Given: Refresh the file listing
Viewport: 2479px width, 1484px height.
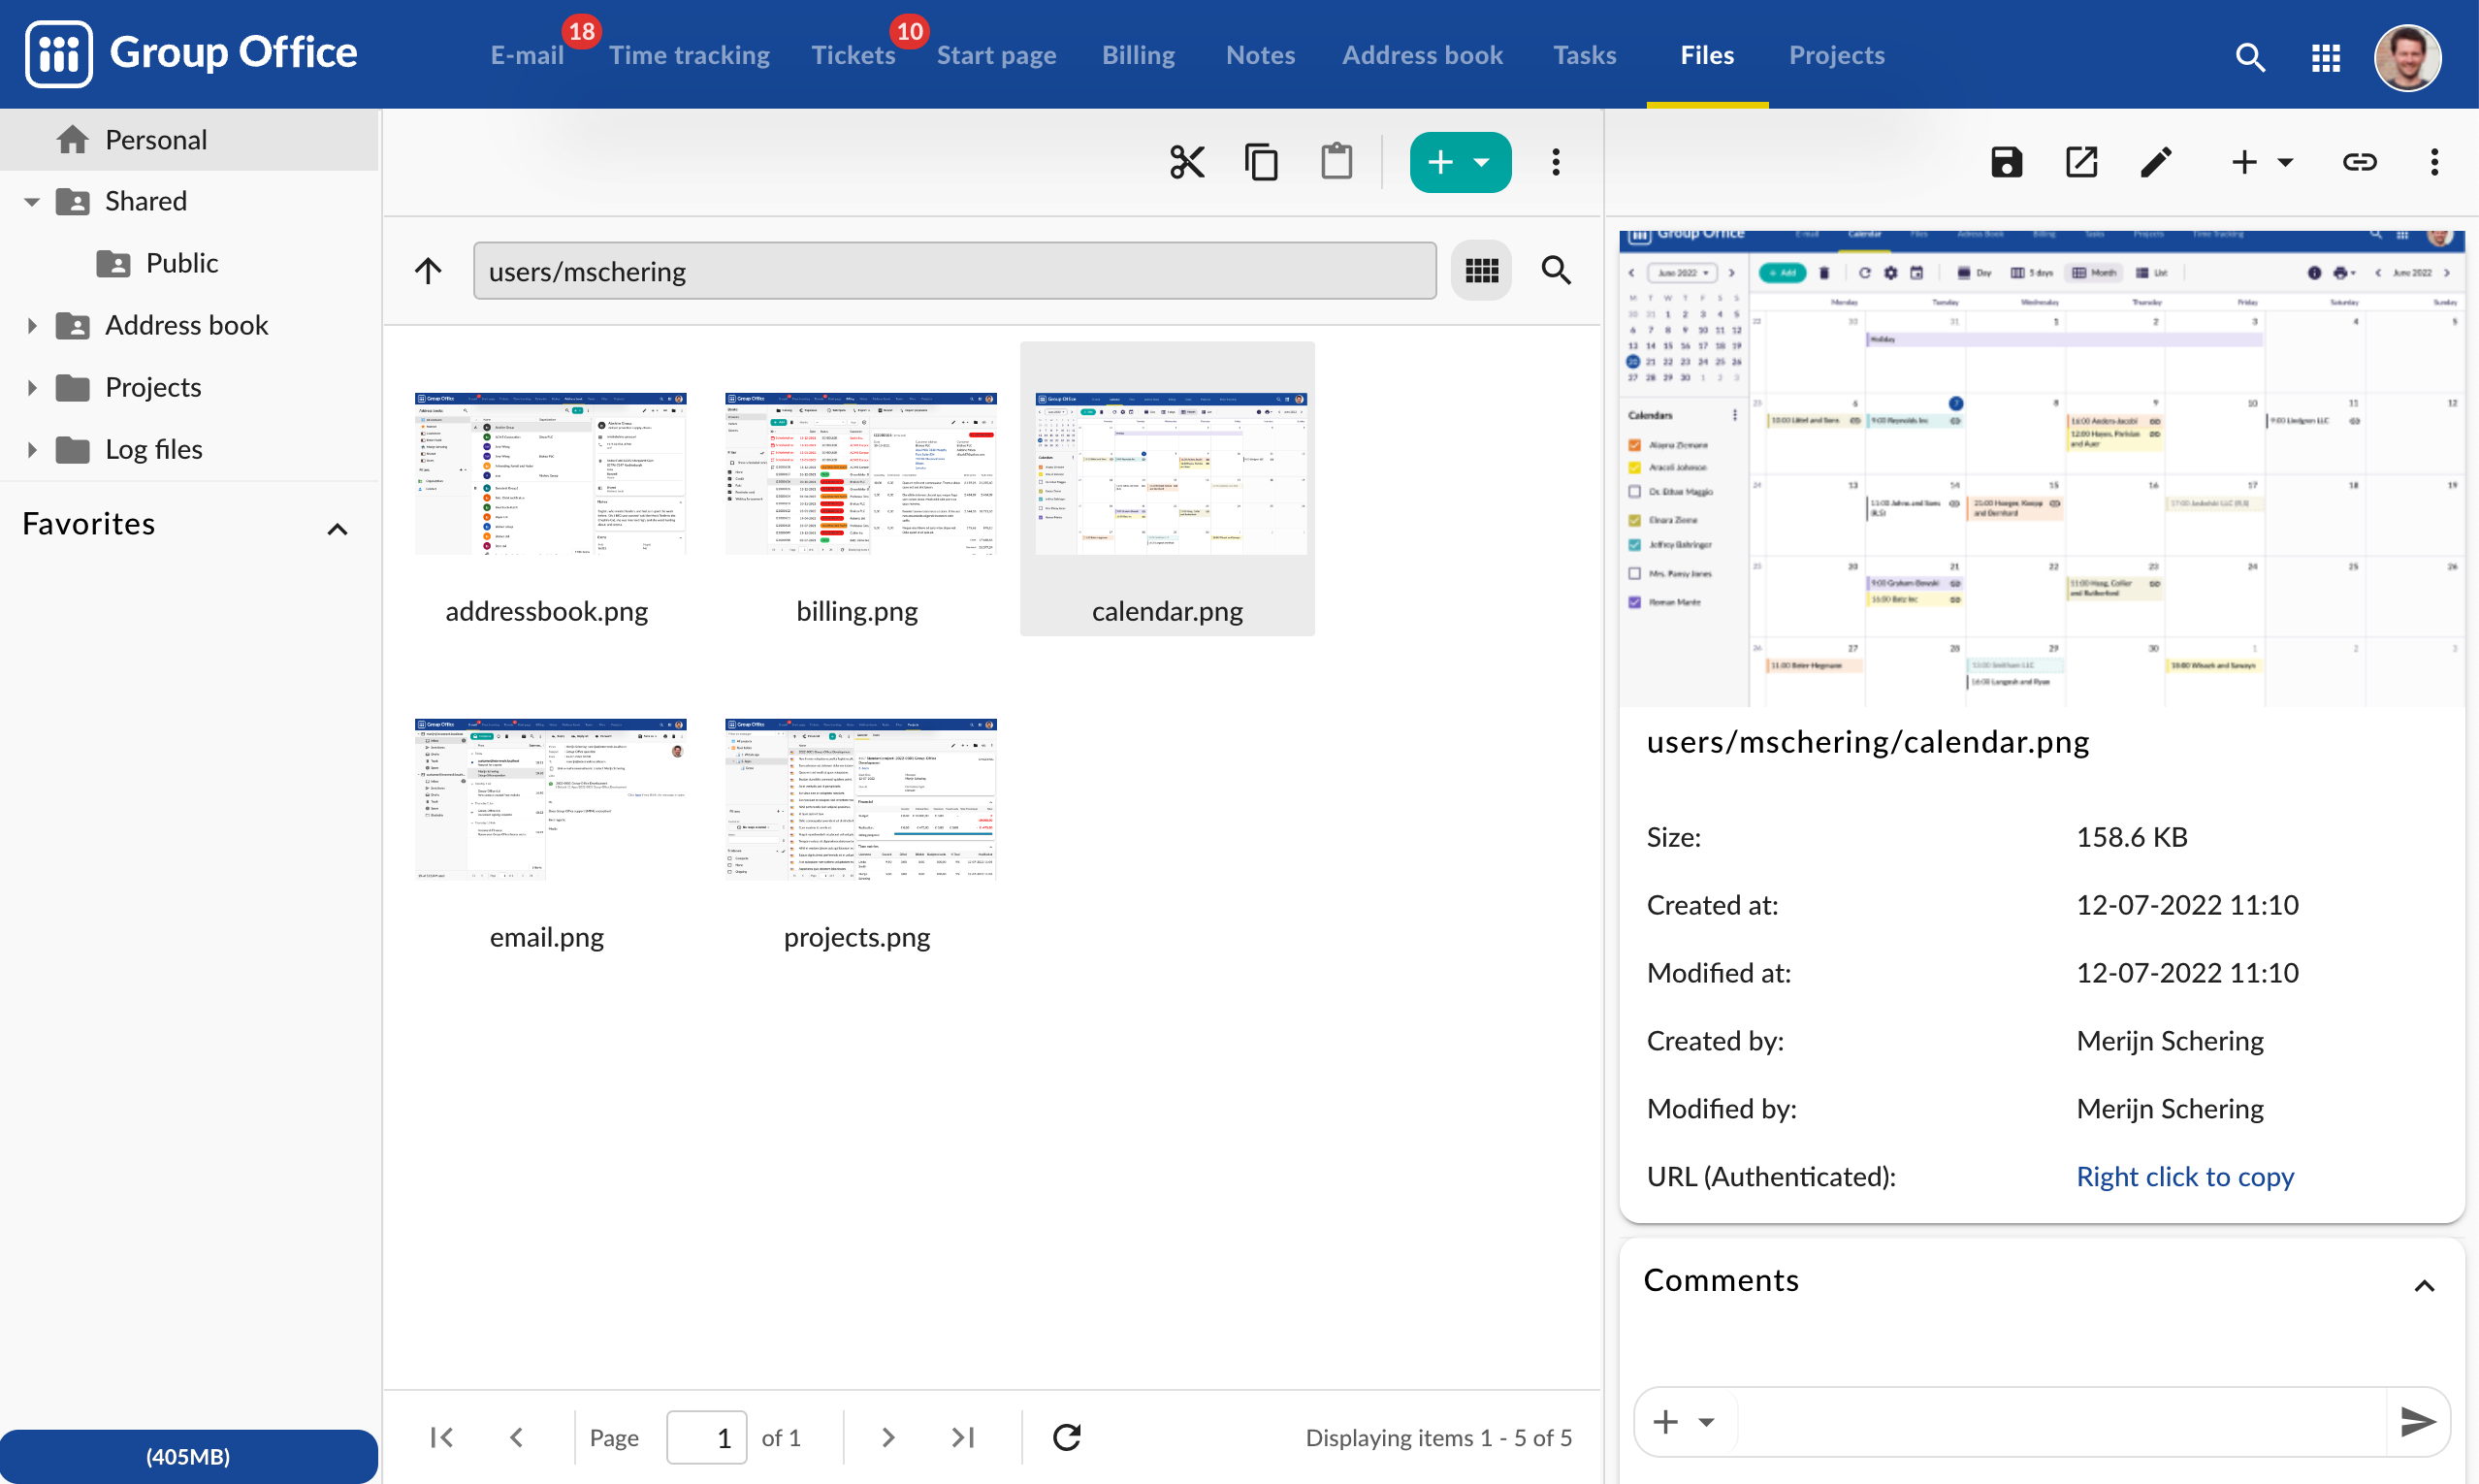Looking at the screenshot, I should 1067,1437.
